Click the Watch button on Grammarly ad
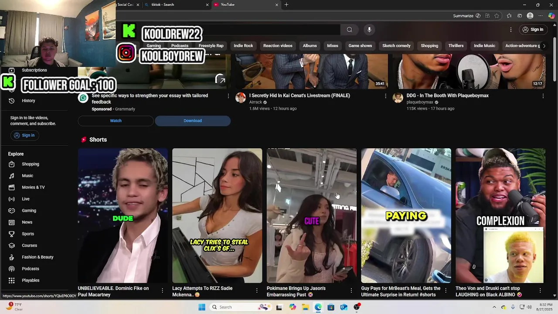 point(116,121)
